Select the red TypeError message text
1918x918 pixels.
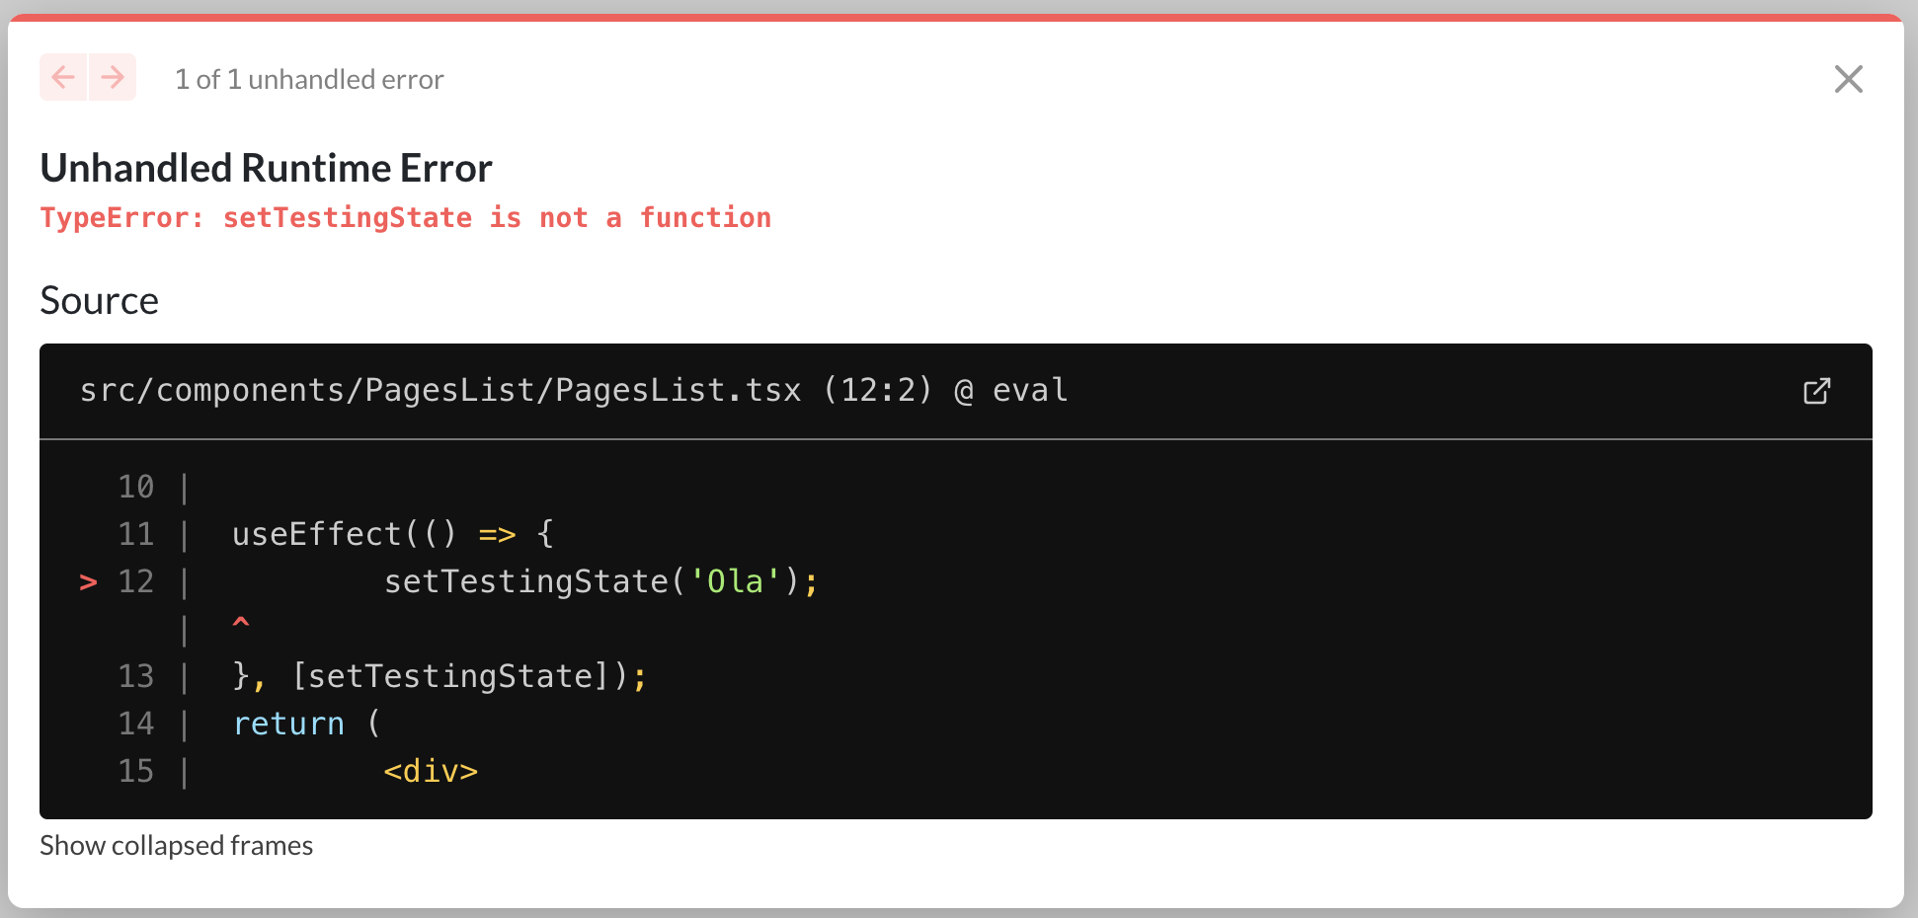click(x=405, y=217)
